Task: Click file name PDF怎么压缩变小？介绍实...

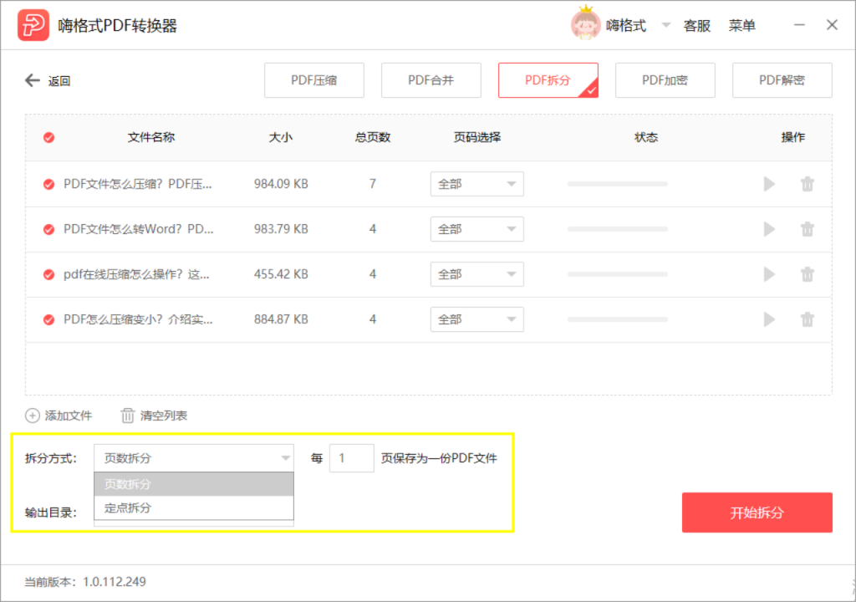Action: [138, 319]
